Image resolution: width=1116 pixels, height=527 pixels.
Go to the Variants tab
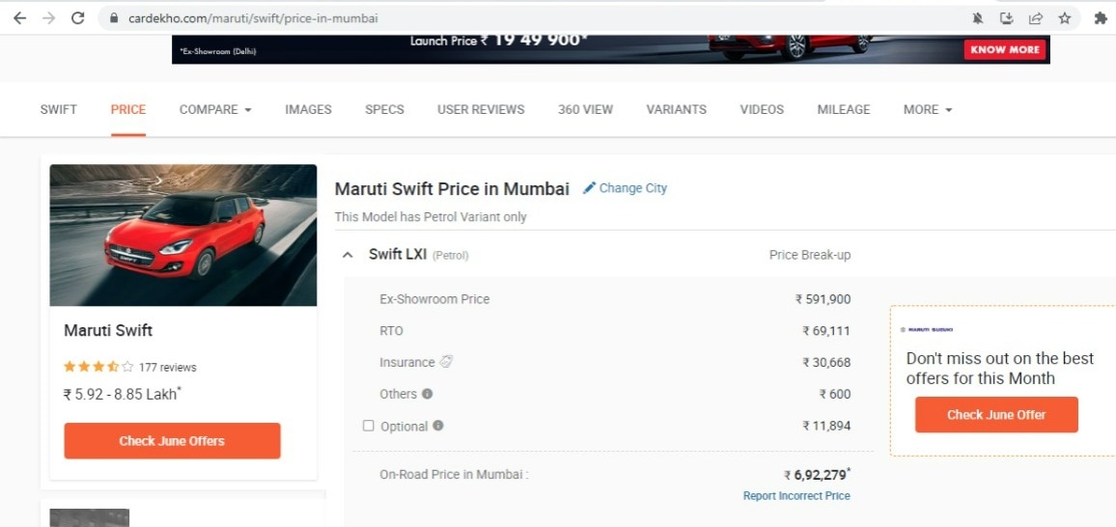point(676,110)
